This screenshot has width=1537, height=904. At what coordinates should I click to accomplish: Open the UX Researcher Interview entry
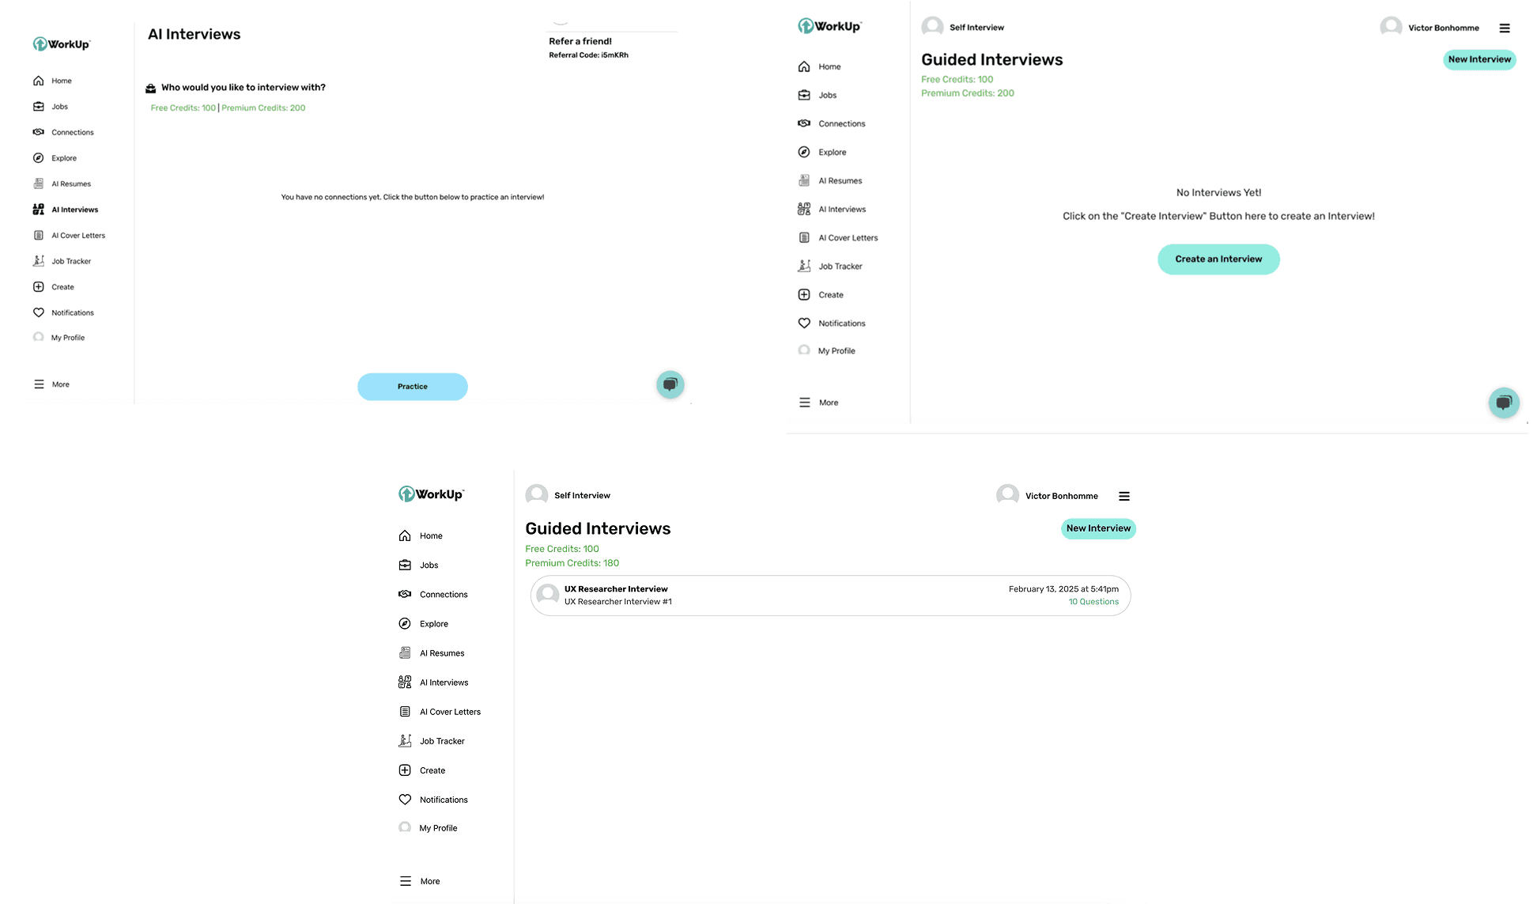(x=830, y=595)
